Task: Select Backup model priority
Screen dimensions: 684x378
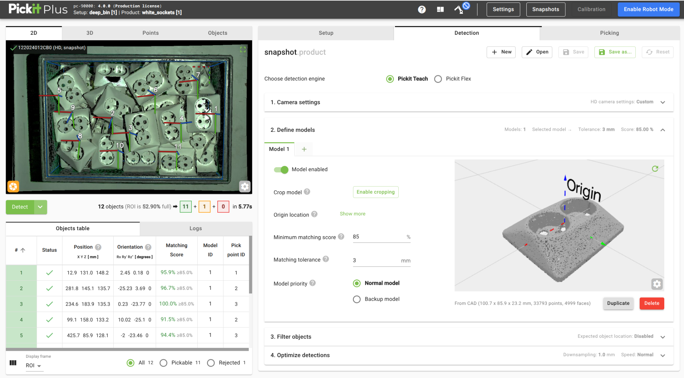Action: pos(357,299)
